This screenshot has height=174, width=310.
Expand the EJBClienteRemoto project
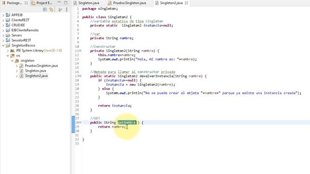coord(3,30)
